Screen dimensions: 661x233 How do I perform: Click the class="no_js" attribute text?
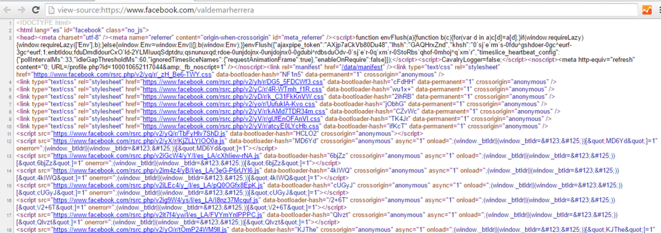[x=126, y=30]
